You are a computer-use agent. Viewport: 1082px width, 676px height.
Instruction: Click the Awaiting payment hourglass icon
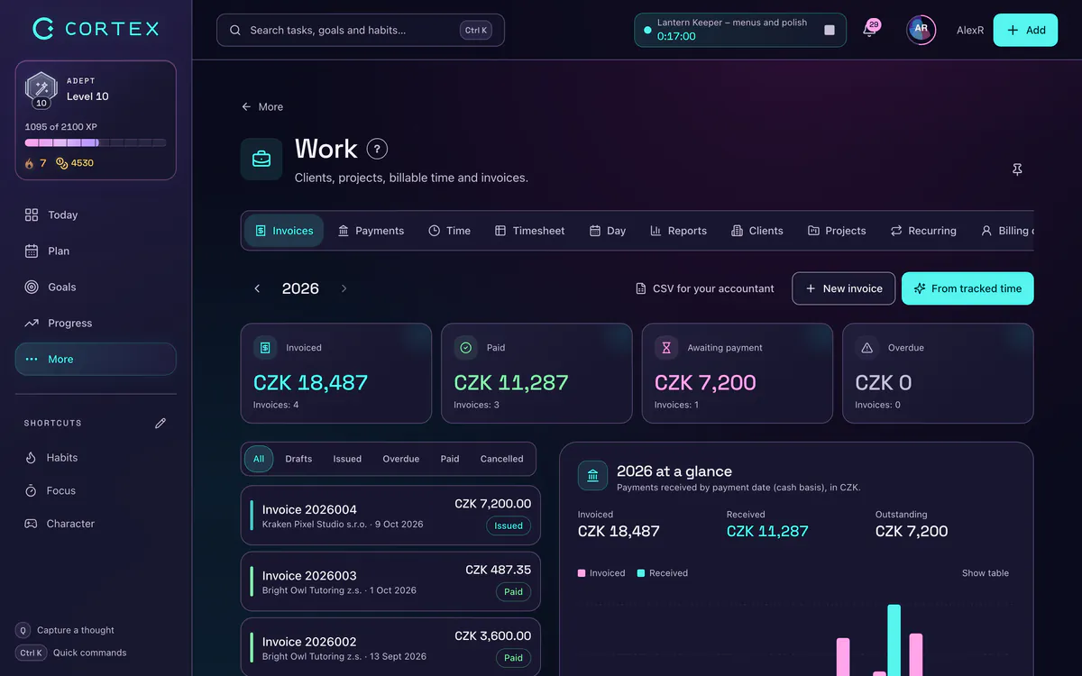[x=666, y=347]
